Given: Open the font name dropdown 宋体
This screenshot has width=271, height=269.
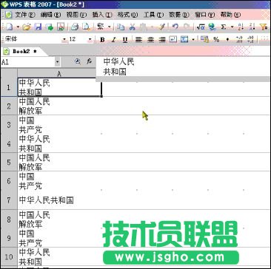Looking at the screenshot, I should click(x=64, y=39).
